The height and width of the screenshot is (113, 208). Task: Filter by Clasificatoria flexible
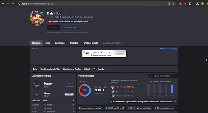72,69
